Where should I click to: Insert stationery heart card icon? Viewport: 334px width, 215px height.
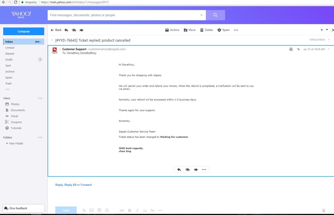(x=99, y=210)
